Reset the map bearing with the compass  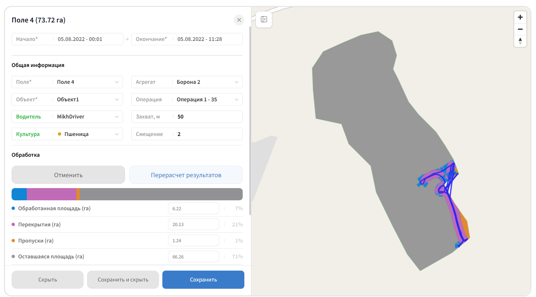[520, 41]
